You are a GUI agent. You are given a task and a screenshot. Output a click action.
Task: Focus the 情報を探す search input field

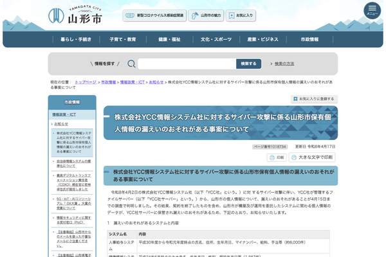(187, 64)
